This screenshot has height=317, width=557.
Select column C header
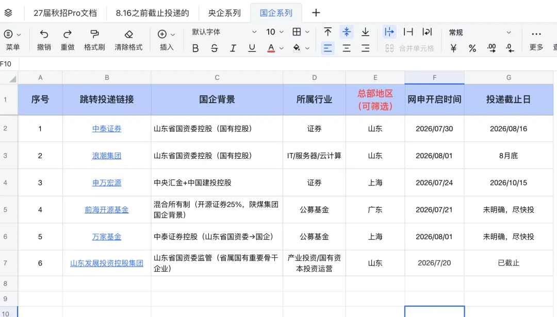217,77
